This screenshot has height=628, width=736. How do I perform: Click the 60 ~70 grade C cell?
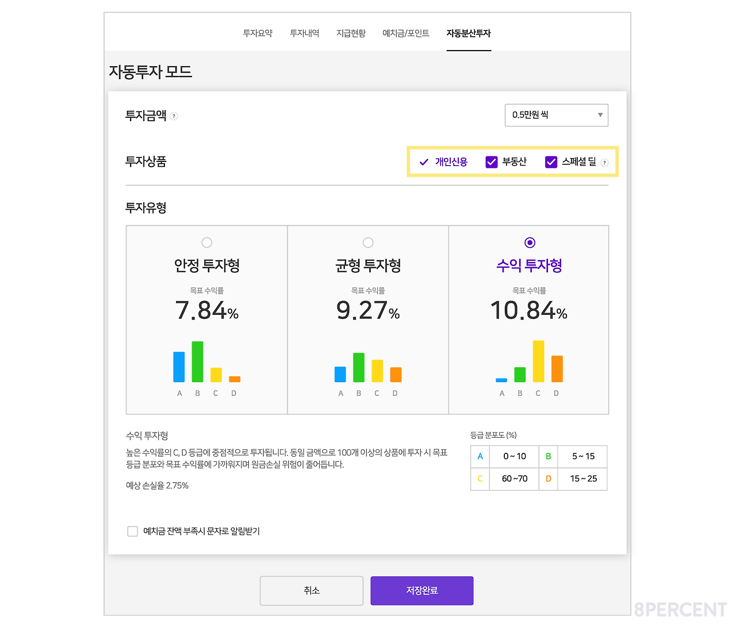[x=515, y=479]
